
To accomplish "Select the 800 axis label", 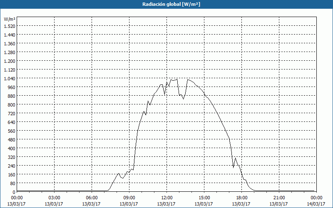I will pos(12,105).
